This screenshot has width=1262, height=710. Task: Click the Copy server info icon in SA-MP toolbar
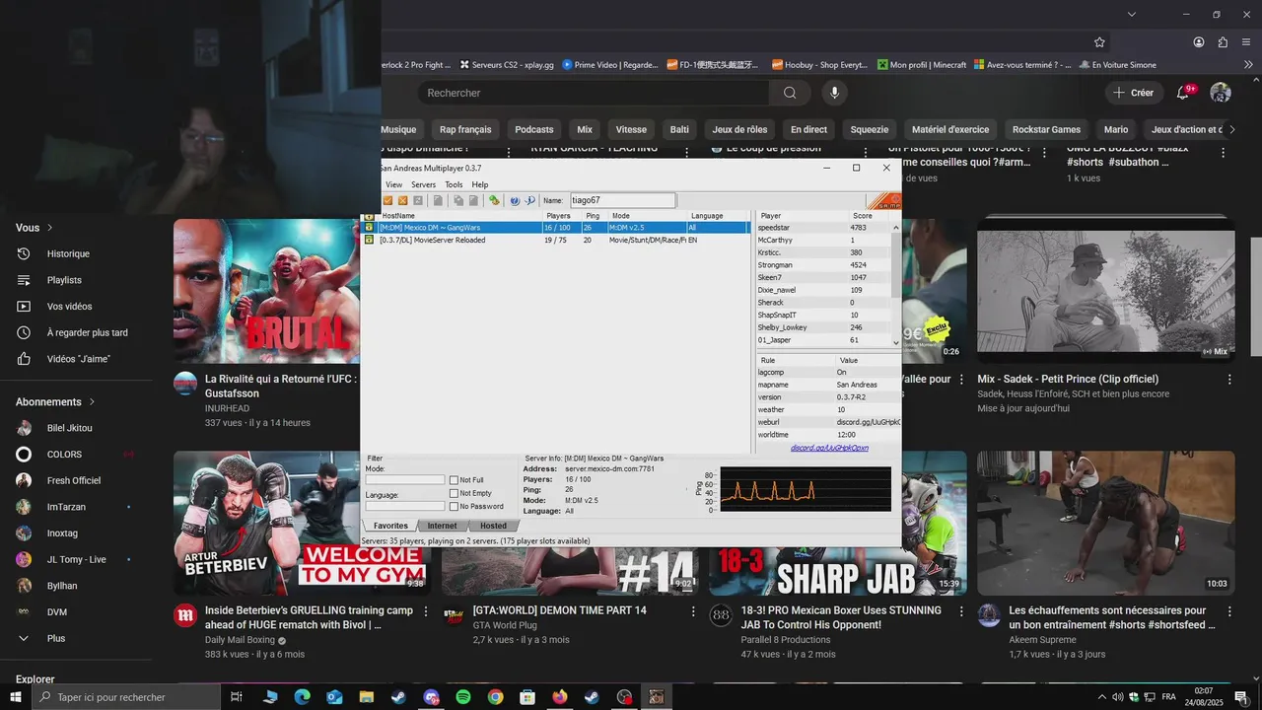pyautogui.click(x=458, y=200)
